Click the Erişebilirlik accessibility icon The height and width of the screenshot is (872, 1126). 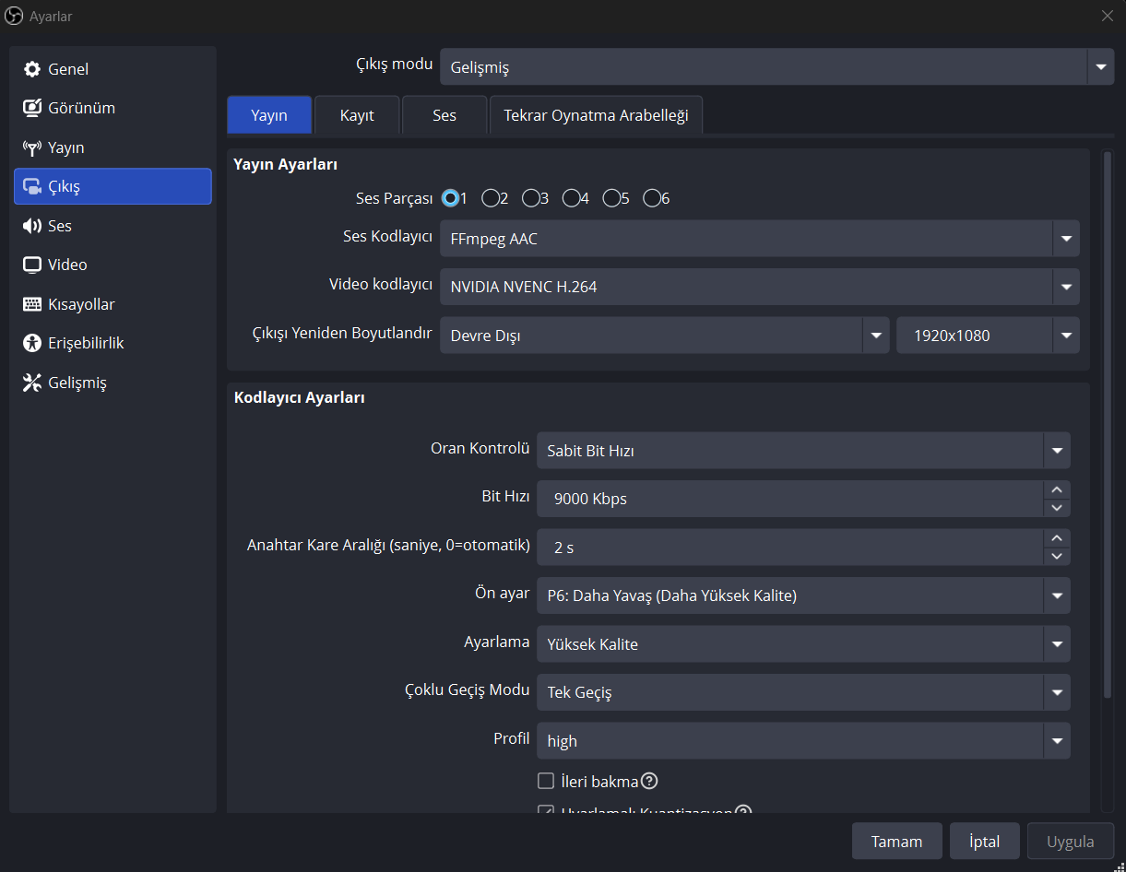click(32, 343)
